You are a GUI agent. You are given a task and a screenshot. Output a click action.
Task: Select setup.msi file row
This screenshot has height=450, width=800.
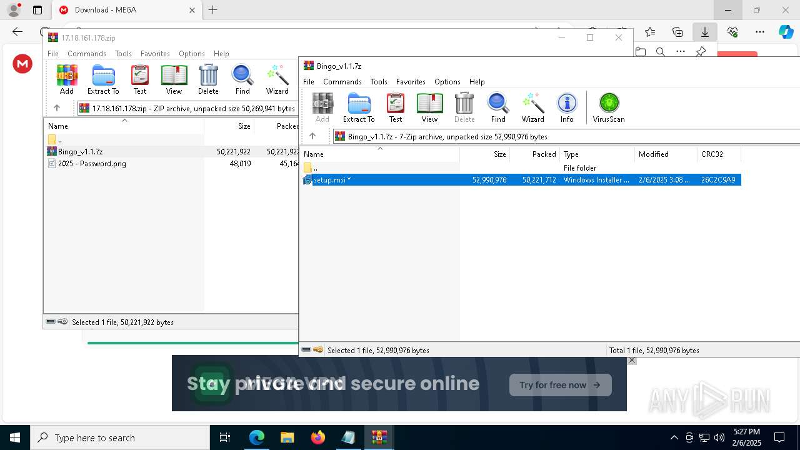point(521,179)
